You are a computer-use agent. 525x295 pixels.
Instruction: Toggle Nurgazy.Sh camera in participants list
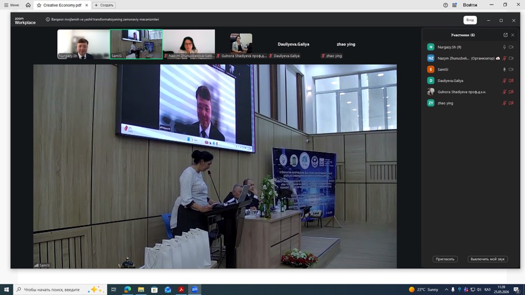512,47
